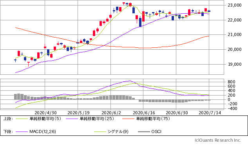Screen dimensions: 248x146
Task: Click the 400 MACD axis label
Action: 232,91
